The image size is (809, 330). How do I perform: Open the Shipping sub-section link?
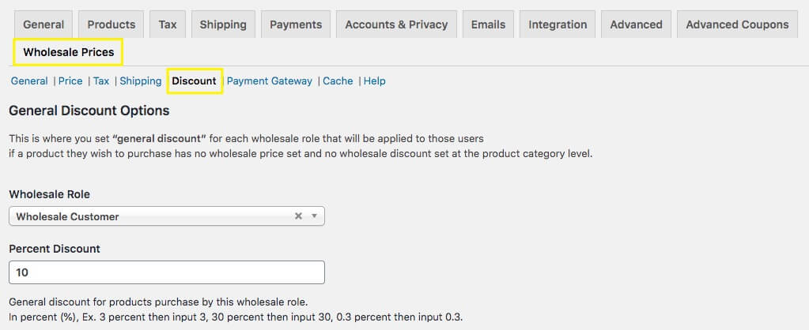coord(141,81)
